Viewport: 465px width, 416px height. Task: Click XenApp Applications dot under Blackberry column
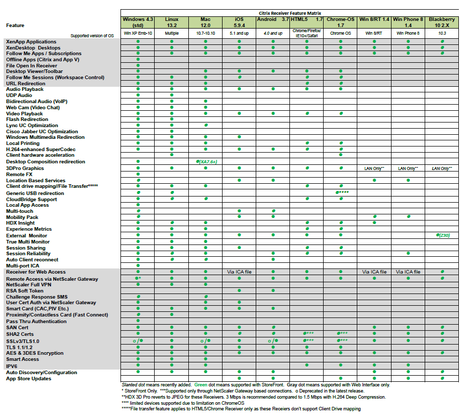click(x=442, y=41)
